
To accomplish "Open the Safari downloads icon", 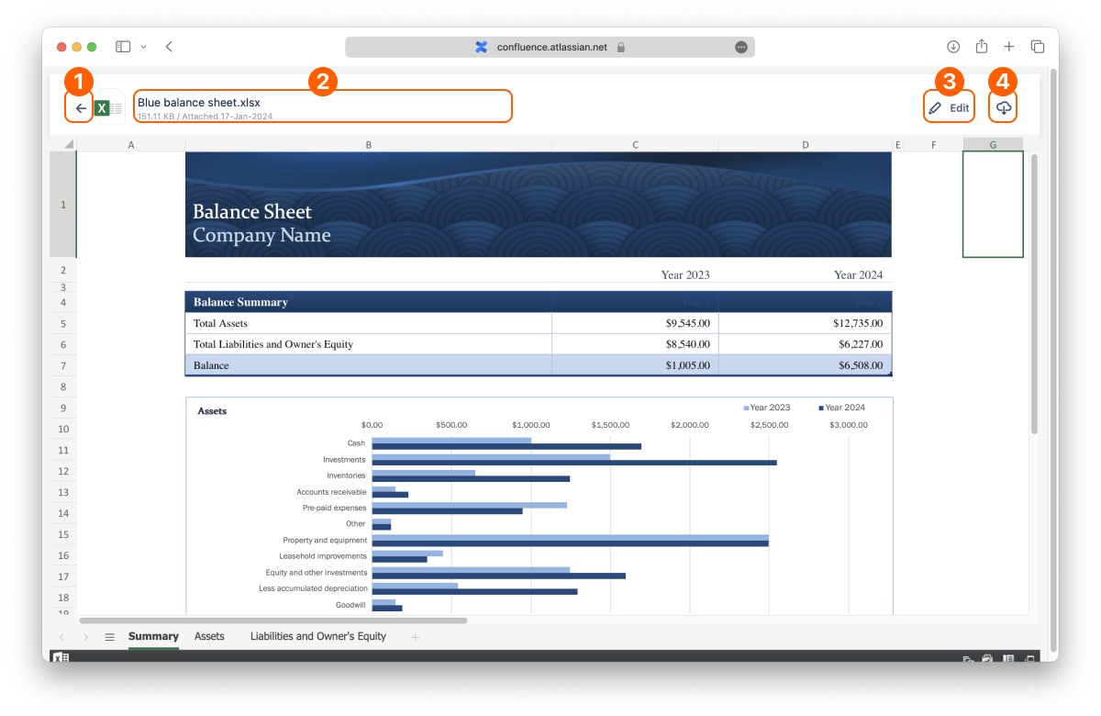I will 953,47.
